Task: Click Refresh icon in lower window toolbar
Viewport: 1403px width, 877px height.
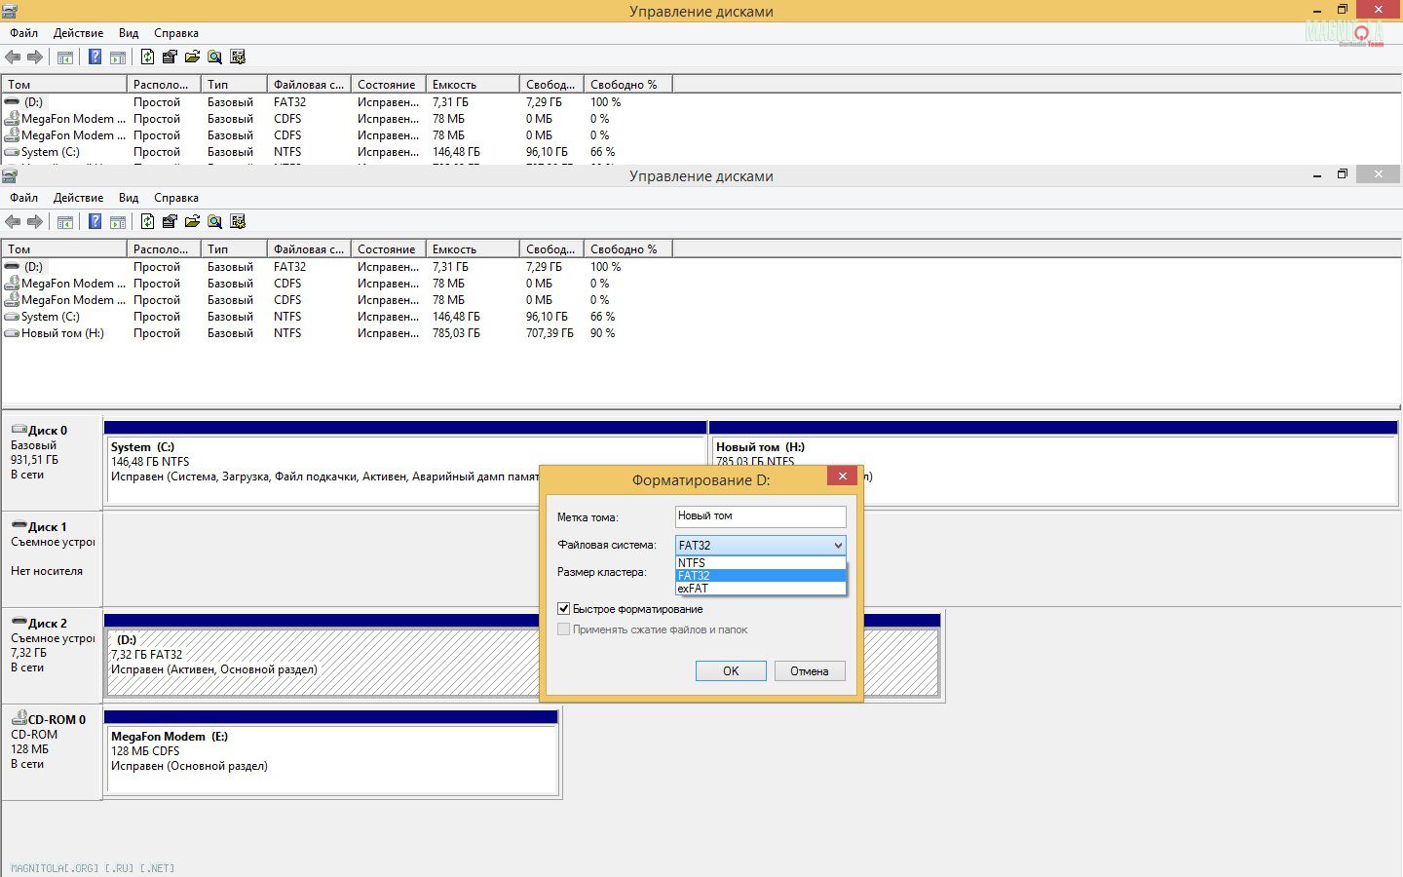Action: point(147,222)
